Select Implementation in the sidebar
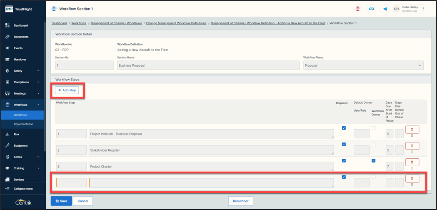This screenshot has height=210, width=437. 23,124
